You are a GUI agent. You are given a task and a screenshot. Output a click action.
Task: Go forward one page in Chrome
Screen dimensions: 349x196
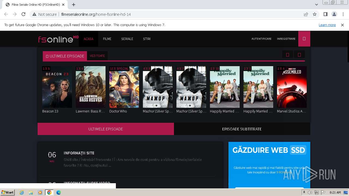pyautogui.click(x=15, y=14)
